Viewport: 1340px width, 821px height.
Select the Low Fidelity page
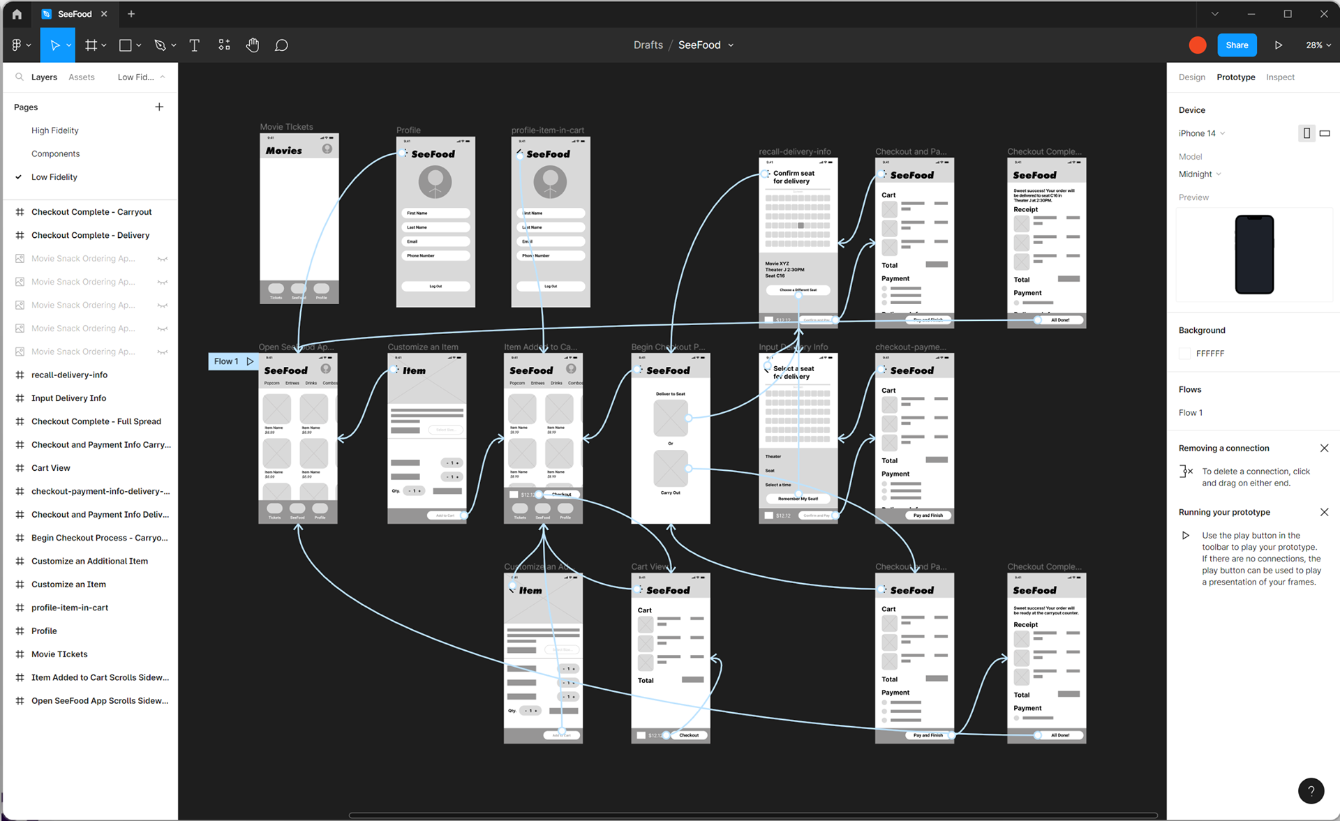[x=54, y=177]
